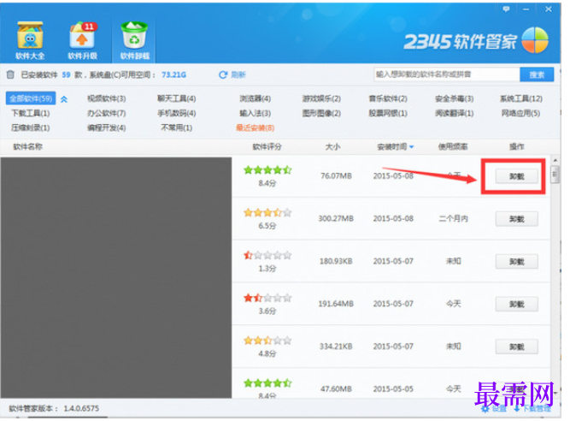This screenshot has height=421, width=570.
Task: Click the 软件名称 column header
Action: pos(27,146)
